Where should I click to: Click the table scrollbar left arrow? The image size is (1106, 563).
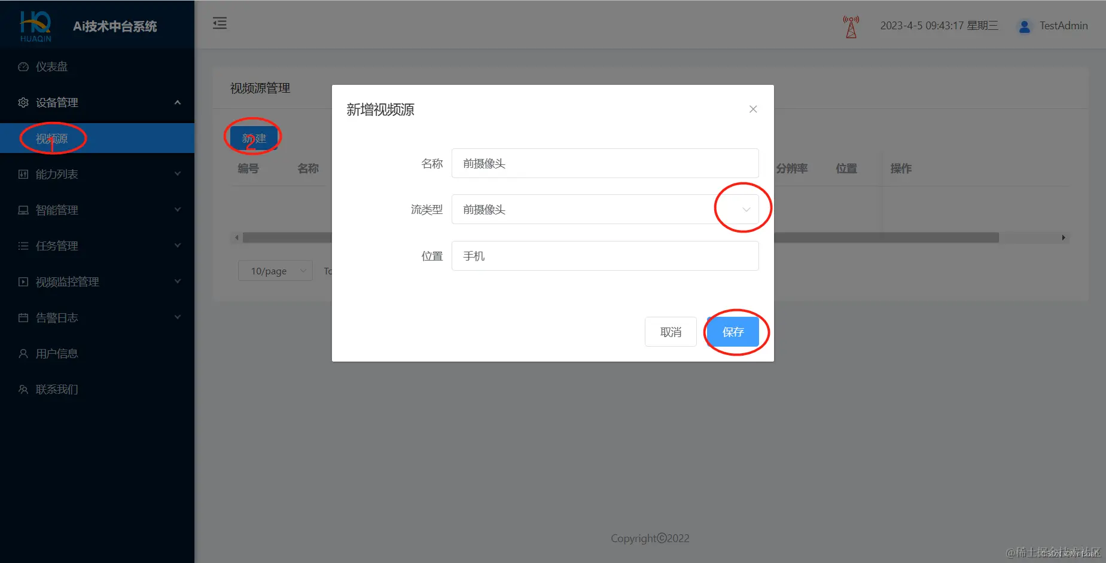237,238
